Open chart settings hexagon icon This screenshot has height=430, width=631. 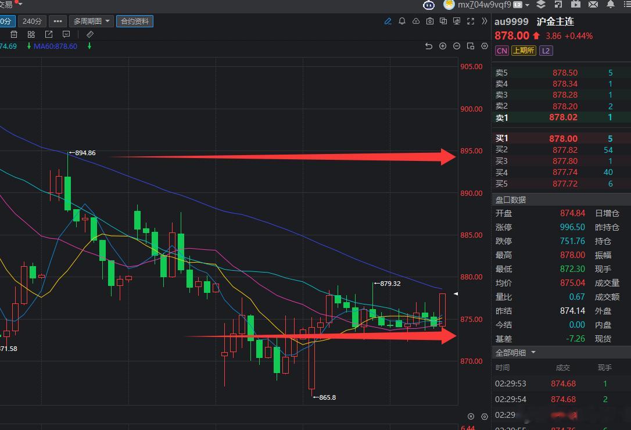tap(485, 46)
